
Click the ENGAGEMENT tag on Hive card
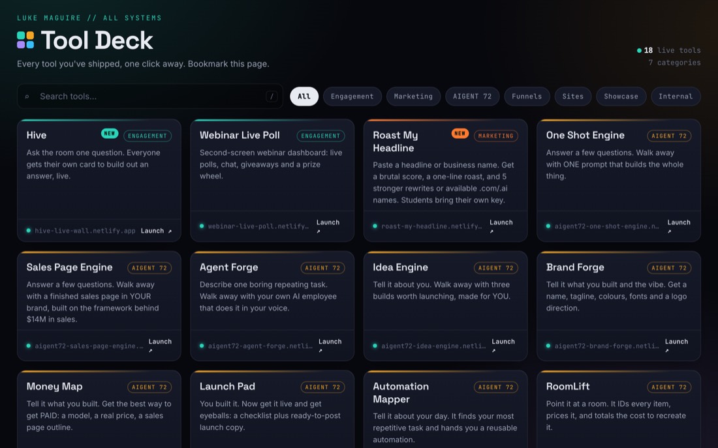[x=148, y=136]
